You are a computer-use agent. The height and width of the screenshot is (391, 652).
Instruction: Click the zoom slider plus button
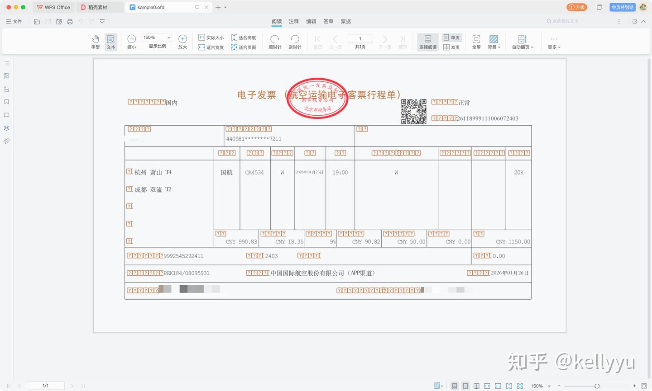(634, 386)
